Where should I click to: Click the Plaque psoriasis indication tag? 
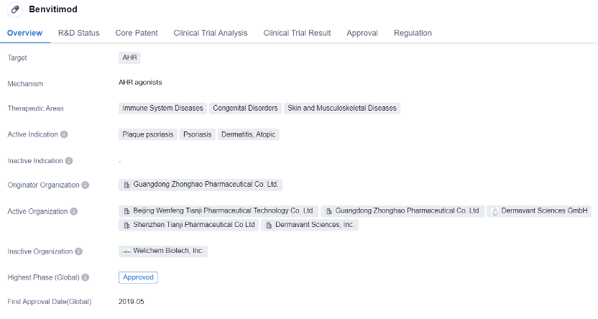(148, 134)
